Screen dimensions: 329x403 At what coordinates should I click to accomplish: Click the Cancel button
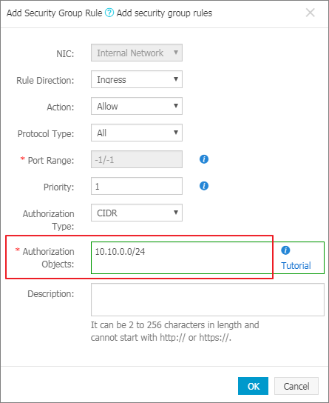click(x=296, y=386)
